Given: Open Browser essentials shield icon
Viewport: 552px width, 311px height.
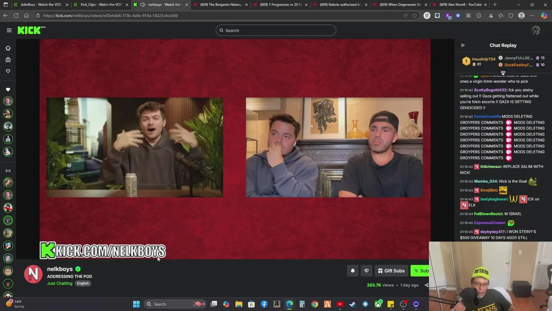Looking at the screenshot, I should click(x=511, y=16).
